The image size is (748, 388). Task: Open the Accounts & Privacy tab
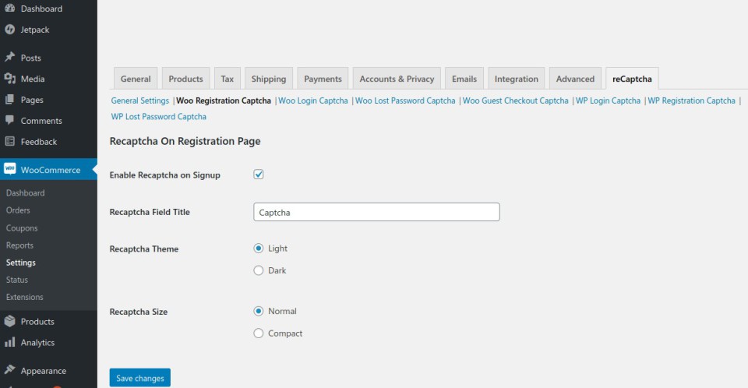point(397,79)
